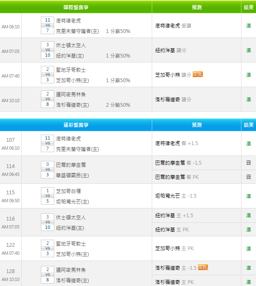256x286 pixels.
Task: Click the result mark for 巴爾的摩金鶯 客 -1.5
Action: [248, 163]
